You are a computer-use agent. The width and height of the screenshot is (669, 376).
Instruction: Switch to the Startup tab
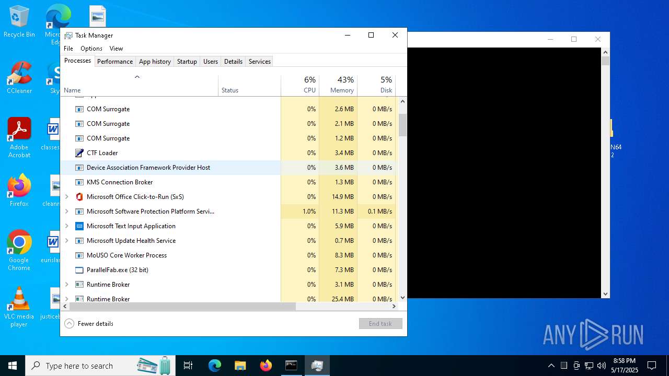(x=187, y=62)
